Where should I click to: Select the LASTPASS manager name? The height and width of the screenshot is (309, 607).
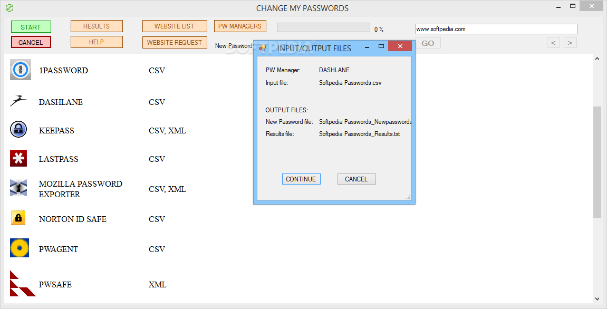tap(59, 159)
